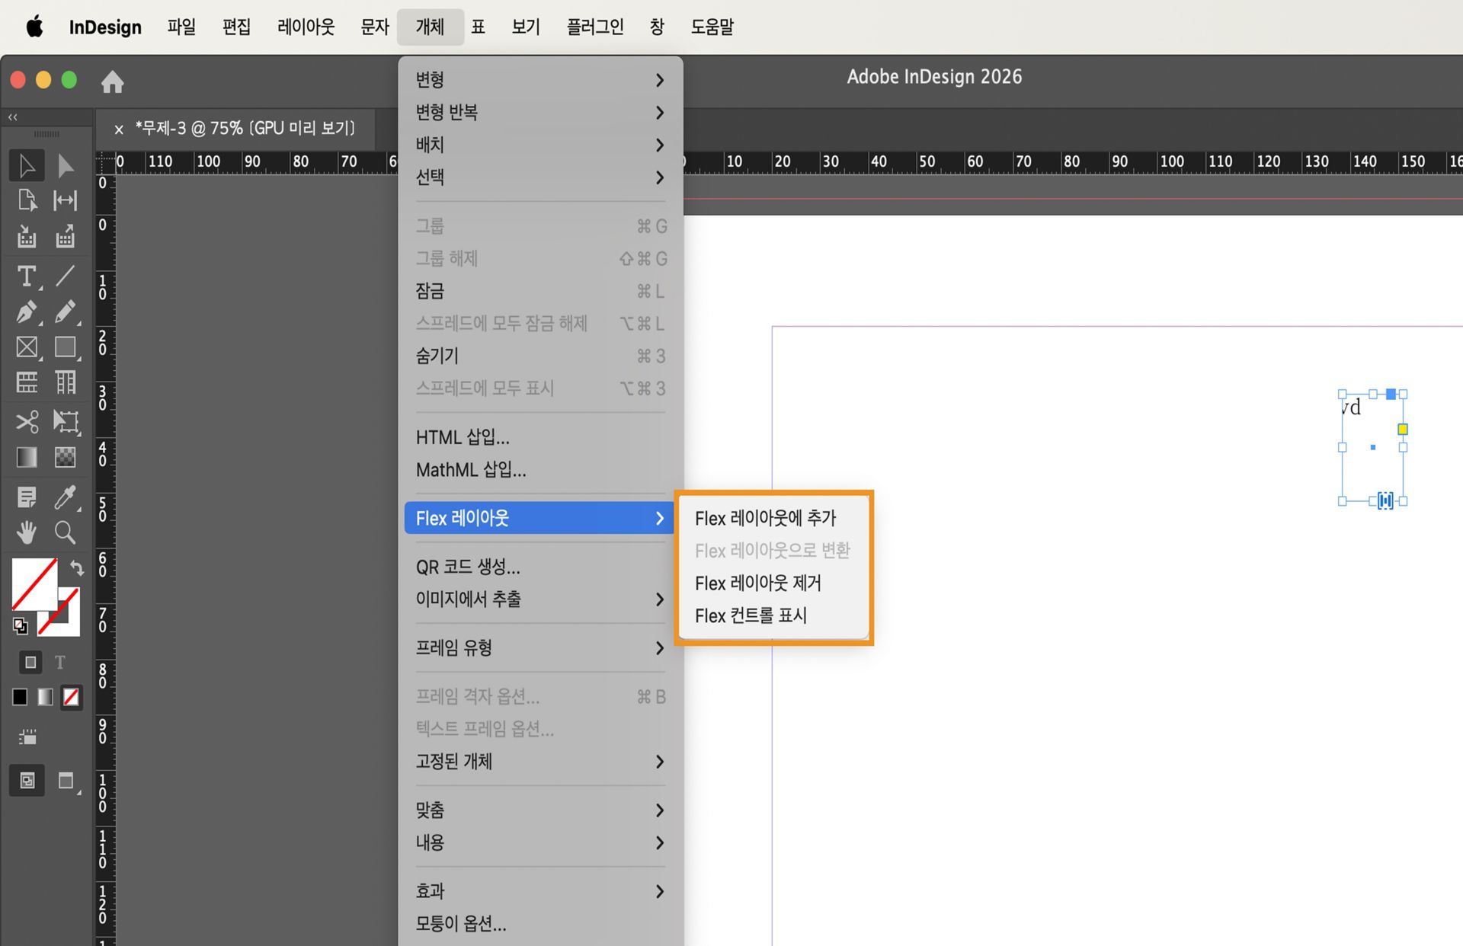This screenshot has height=946, width=1463.
Task: Collapse the left panel with double chevron
Action: point(12,117)
